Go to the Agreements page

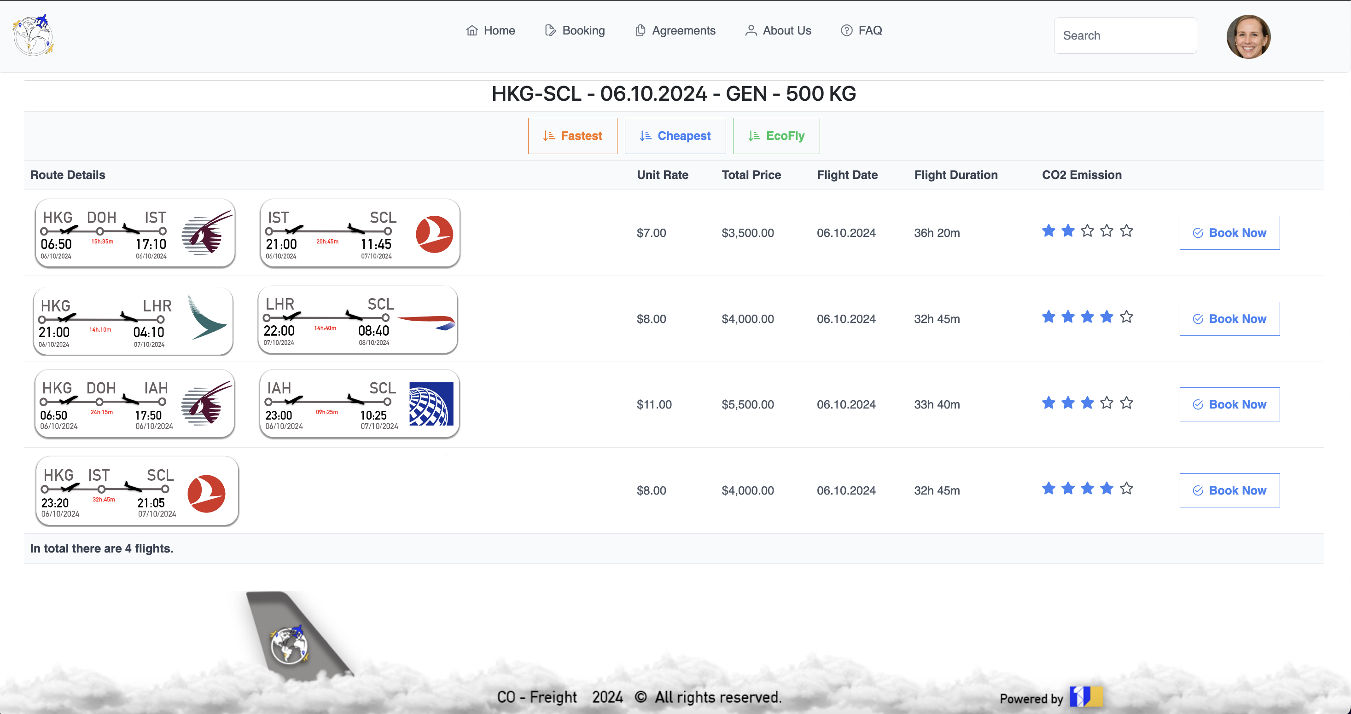click(x=675, y=30)
